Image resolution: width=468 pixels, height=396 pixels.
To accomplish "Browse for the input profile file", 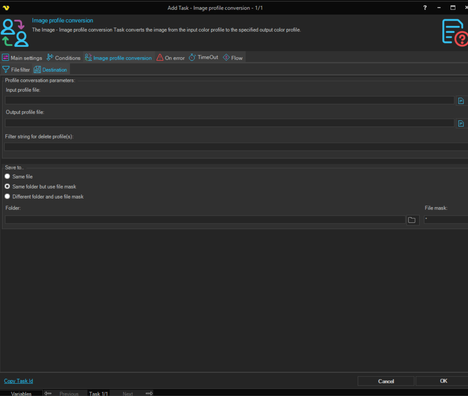I will (461, 101).
